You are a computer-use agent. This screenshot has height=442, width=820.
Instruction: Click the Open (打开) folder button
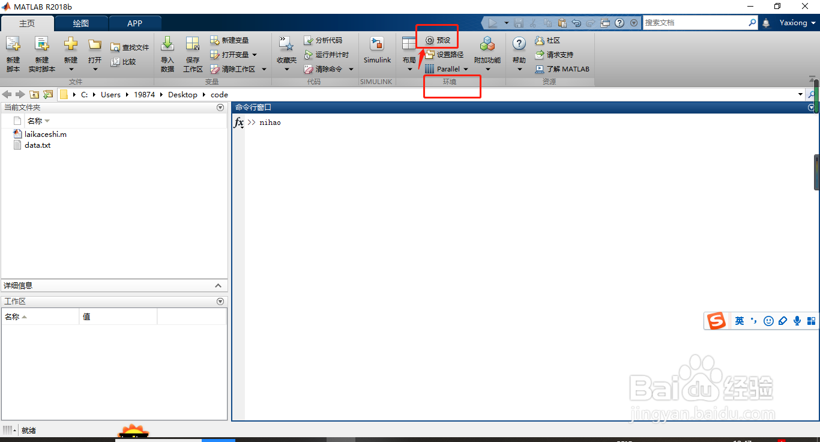pyautogui.click(x=95, y=54)
